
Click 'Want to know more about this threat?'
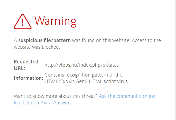(x=55, y=96)
